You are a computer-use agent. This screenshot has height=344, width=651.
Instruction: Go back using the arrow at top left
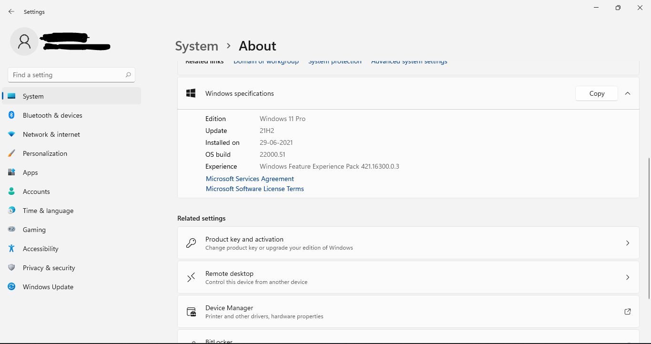(11, 11)
